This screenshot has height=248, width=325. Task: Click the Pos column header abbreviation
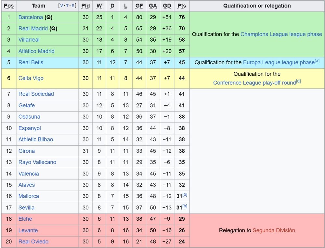pos(9,6)
